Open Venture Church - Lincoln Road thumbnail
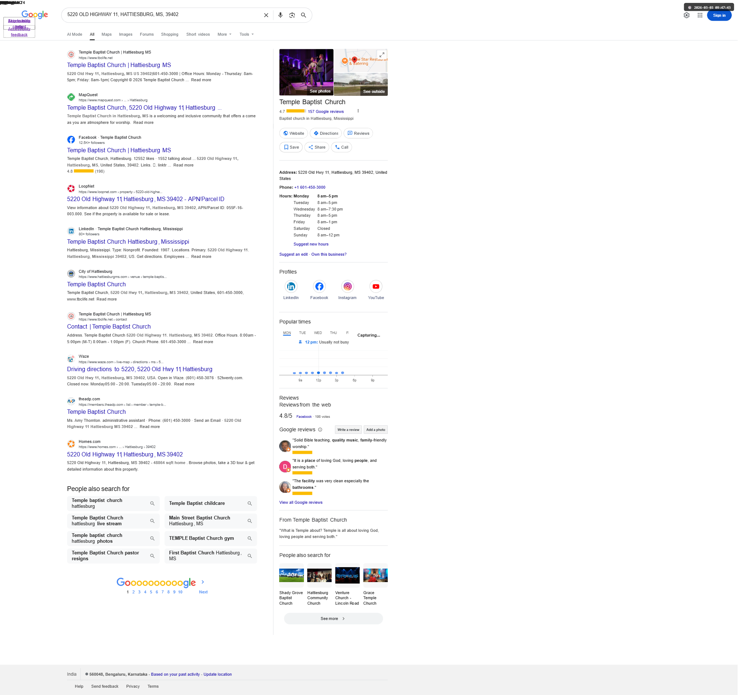This screenshot has height=695, width=742. (349, 578)
